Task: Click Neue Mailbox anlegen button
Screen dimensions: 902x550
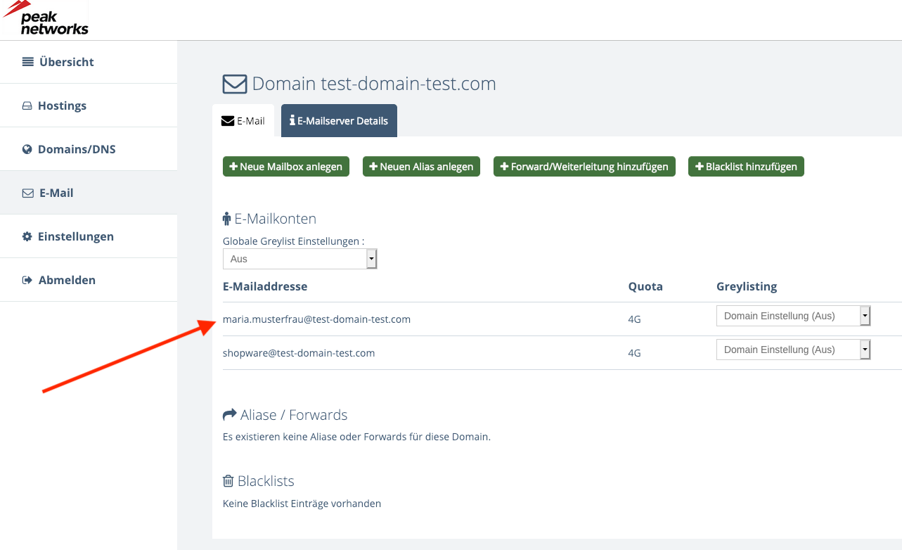Action: coord(286,167)
